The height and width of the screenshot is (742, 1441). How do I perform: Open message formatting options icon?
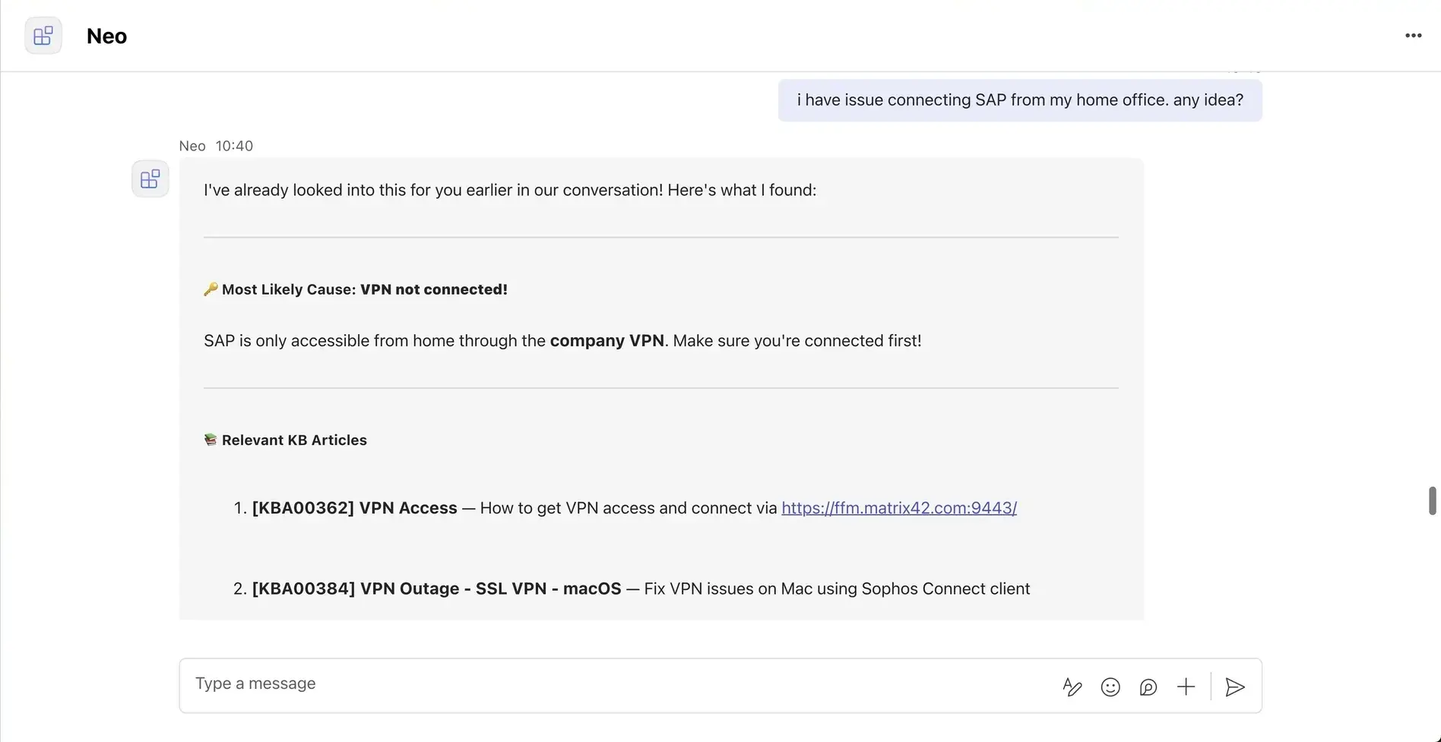[1072, 687]
